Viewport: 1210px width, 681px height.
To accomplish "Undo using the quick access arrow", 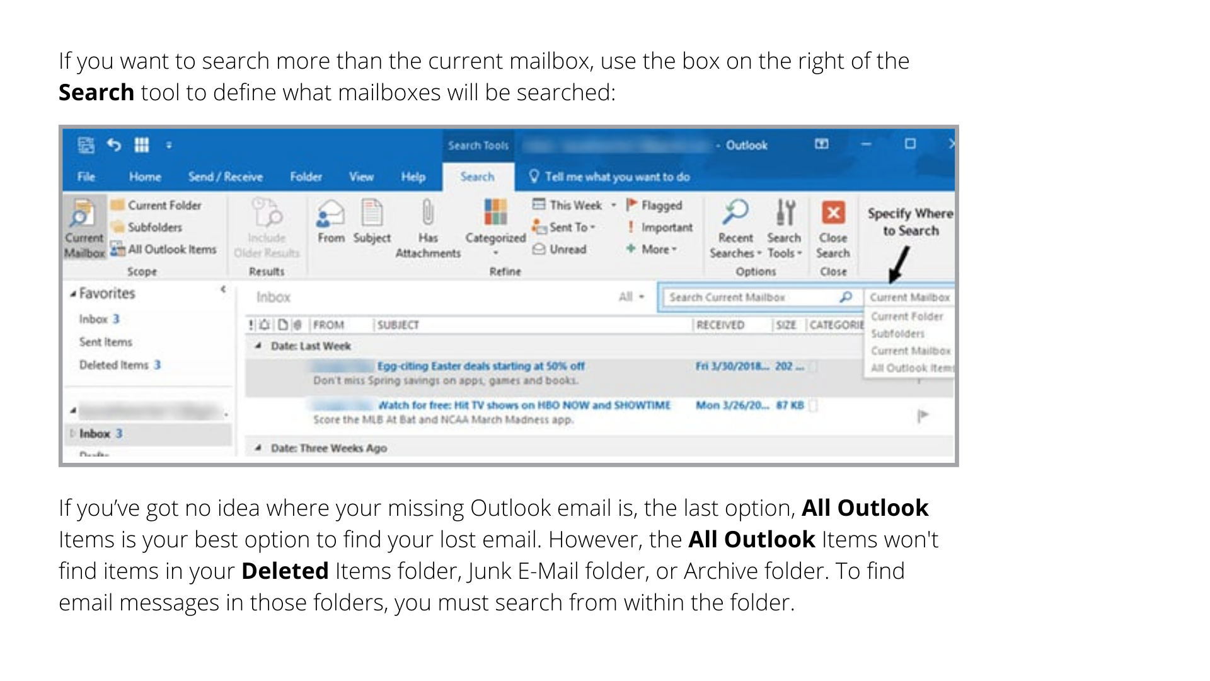I will [113, 145].
